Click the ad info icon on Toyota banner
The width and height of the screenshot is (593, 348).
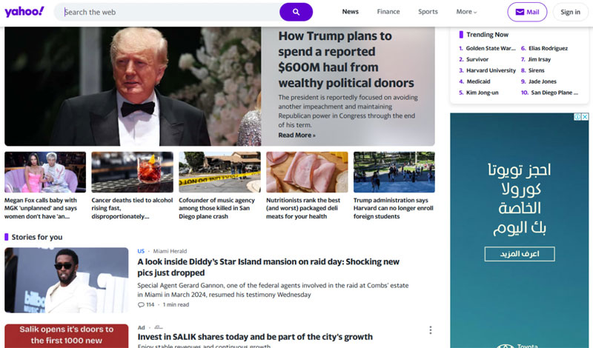pos(577,117)
